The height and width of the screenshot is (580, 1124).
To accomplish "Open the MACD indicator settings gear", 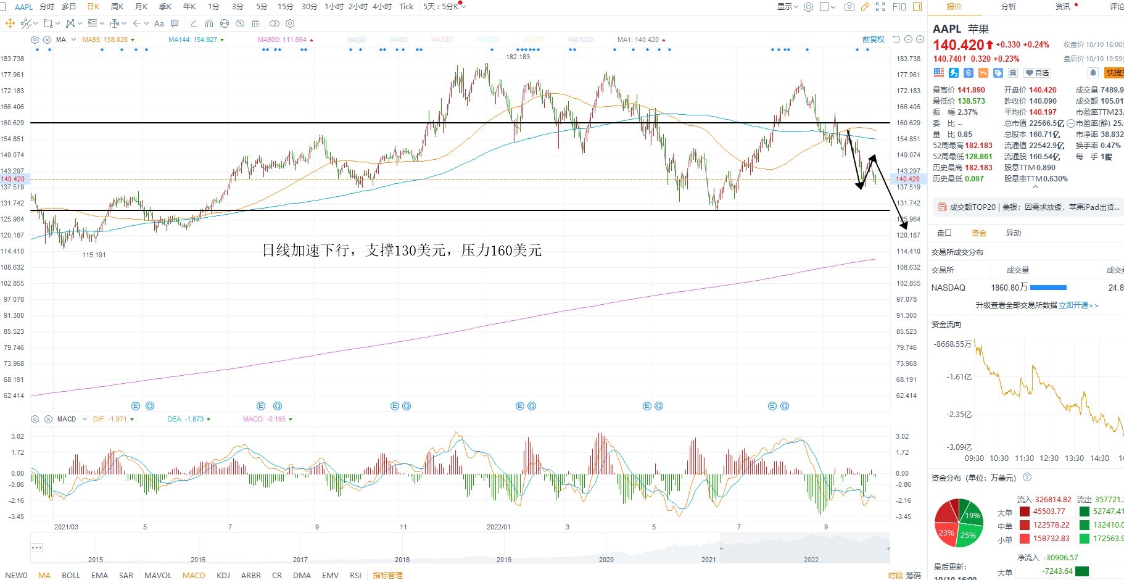I will [35, 419].
